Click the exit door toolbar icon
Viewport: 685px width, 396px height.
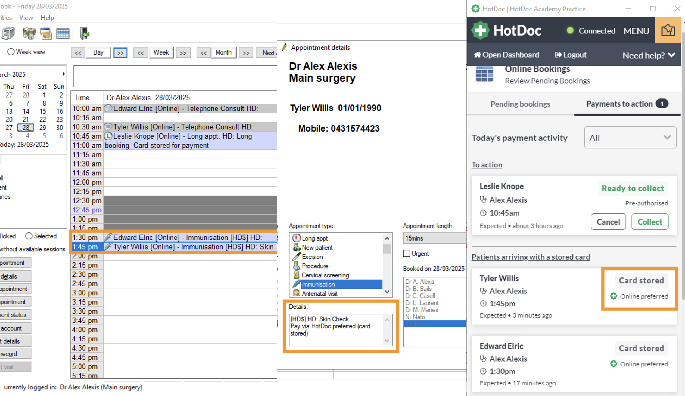tap(85, 33)
